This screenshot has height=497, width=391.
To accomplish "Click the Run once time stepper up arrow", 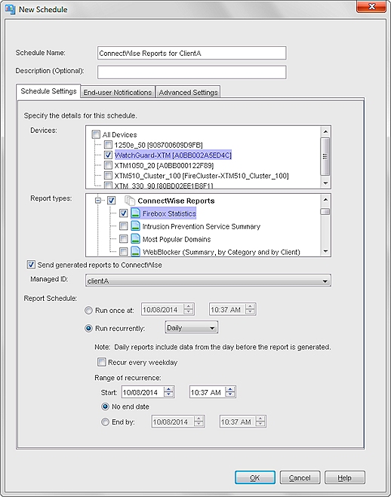I will coord(250,306).
